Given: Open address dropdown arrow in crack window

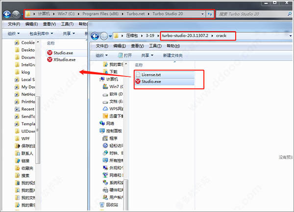Looking at the screenshot, I should 291,36.
